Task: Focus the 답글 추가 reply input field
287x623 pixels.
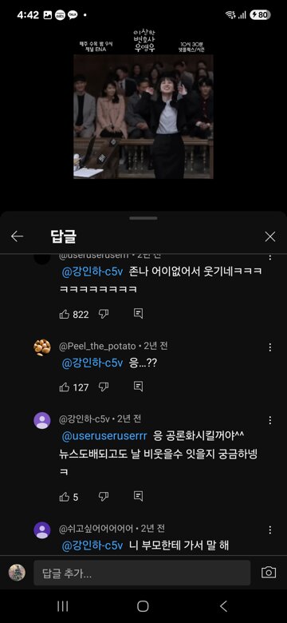Action: (x=142, y=573)
